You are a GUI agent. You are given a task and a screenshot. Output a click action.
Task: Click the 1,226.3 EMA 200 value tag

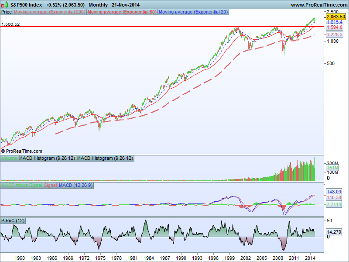(335, 34)
